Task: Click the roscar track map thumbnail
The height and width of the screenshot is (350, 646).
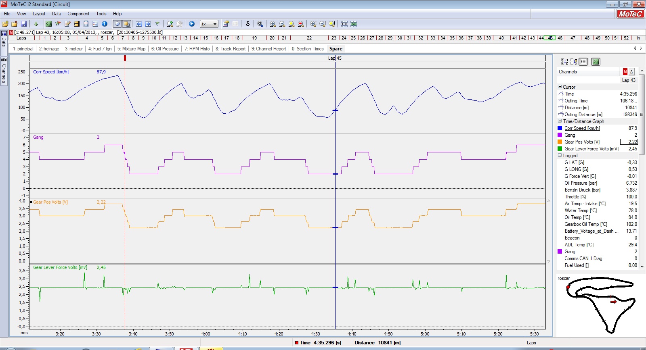Action: tap(601, 304)
